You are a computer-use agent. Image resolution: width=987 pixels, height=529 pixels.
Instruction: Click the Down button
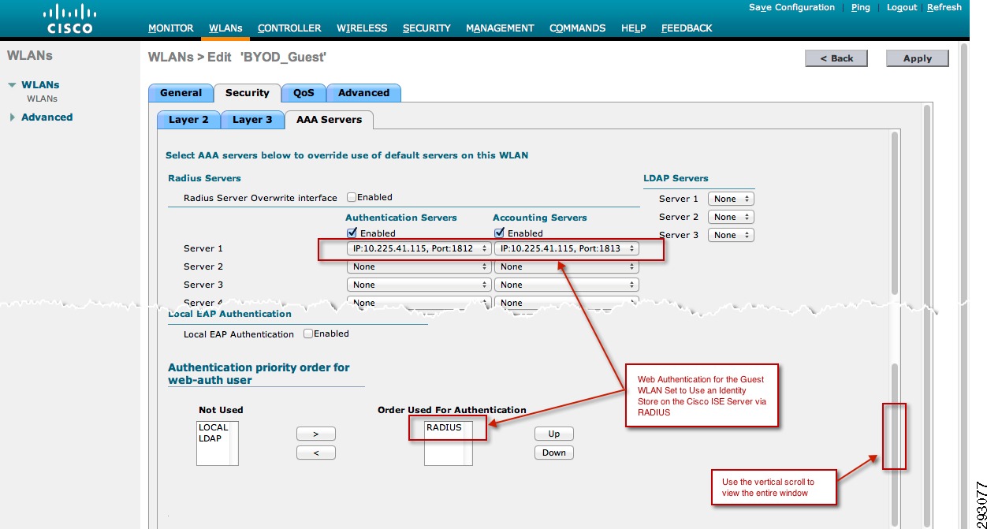tap(554, 453)
